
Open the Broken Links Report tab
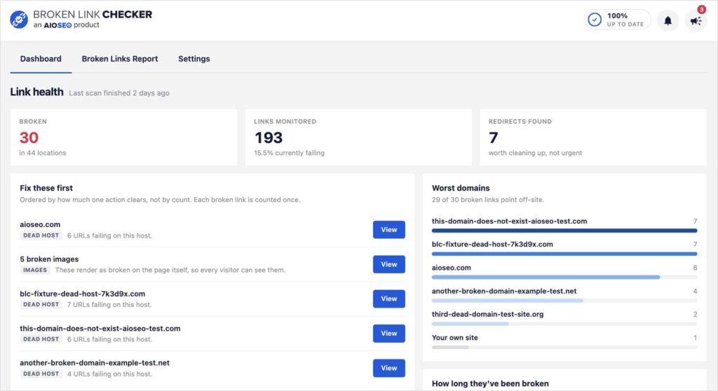point(119,59)
